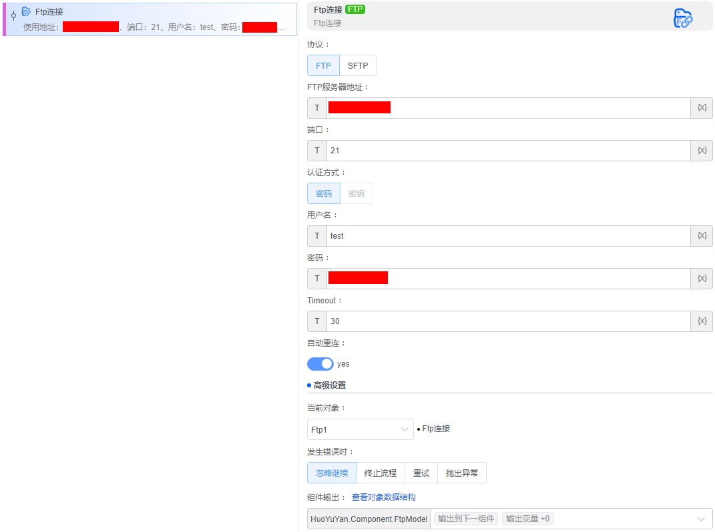715x532 pixels.
Task: Open the Ftp1 当前对象 dropdown
Action: [x=360, y=429]
